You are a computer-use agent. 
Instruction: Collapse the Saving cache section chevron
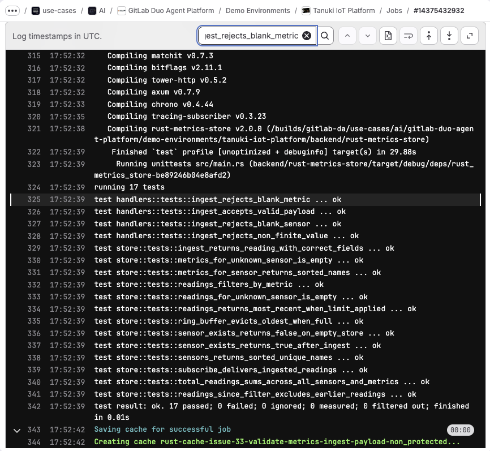17,431
